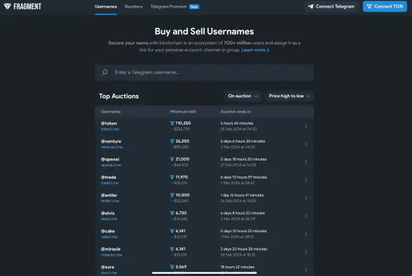Open the @venture row chevron
Image resolution: width=412 pixels, height=276 pixels.
[306, 144]
